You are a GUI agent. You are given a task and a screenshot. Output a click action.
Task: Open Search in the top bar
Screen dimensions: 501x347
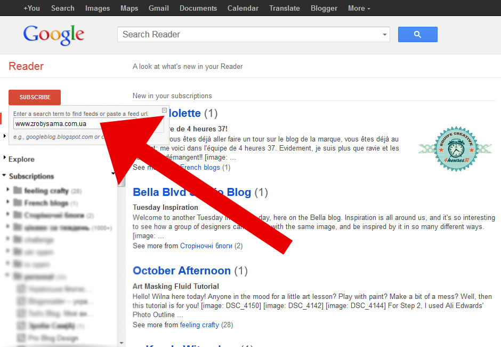coord(63,8)
